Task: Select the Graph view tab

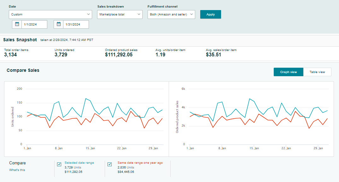Action: (288, 72)
